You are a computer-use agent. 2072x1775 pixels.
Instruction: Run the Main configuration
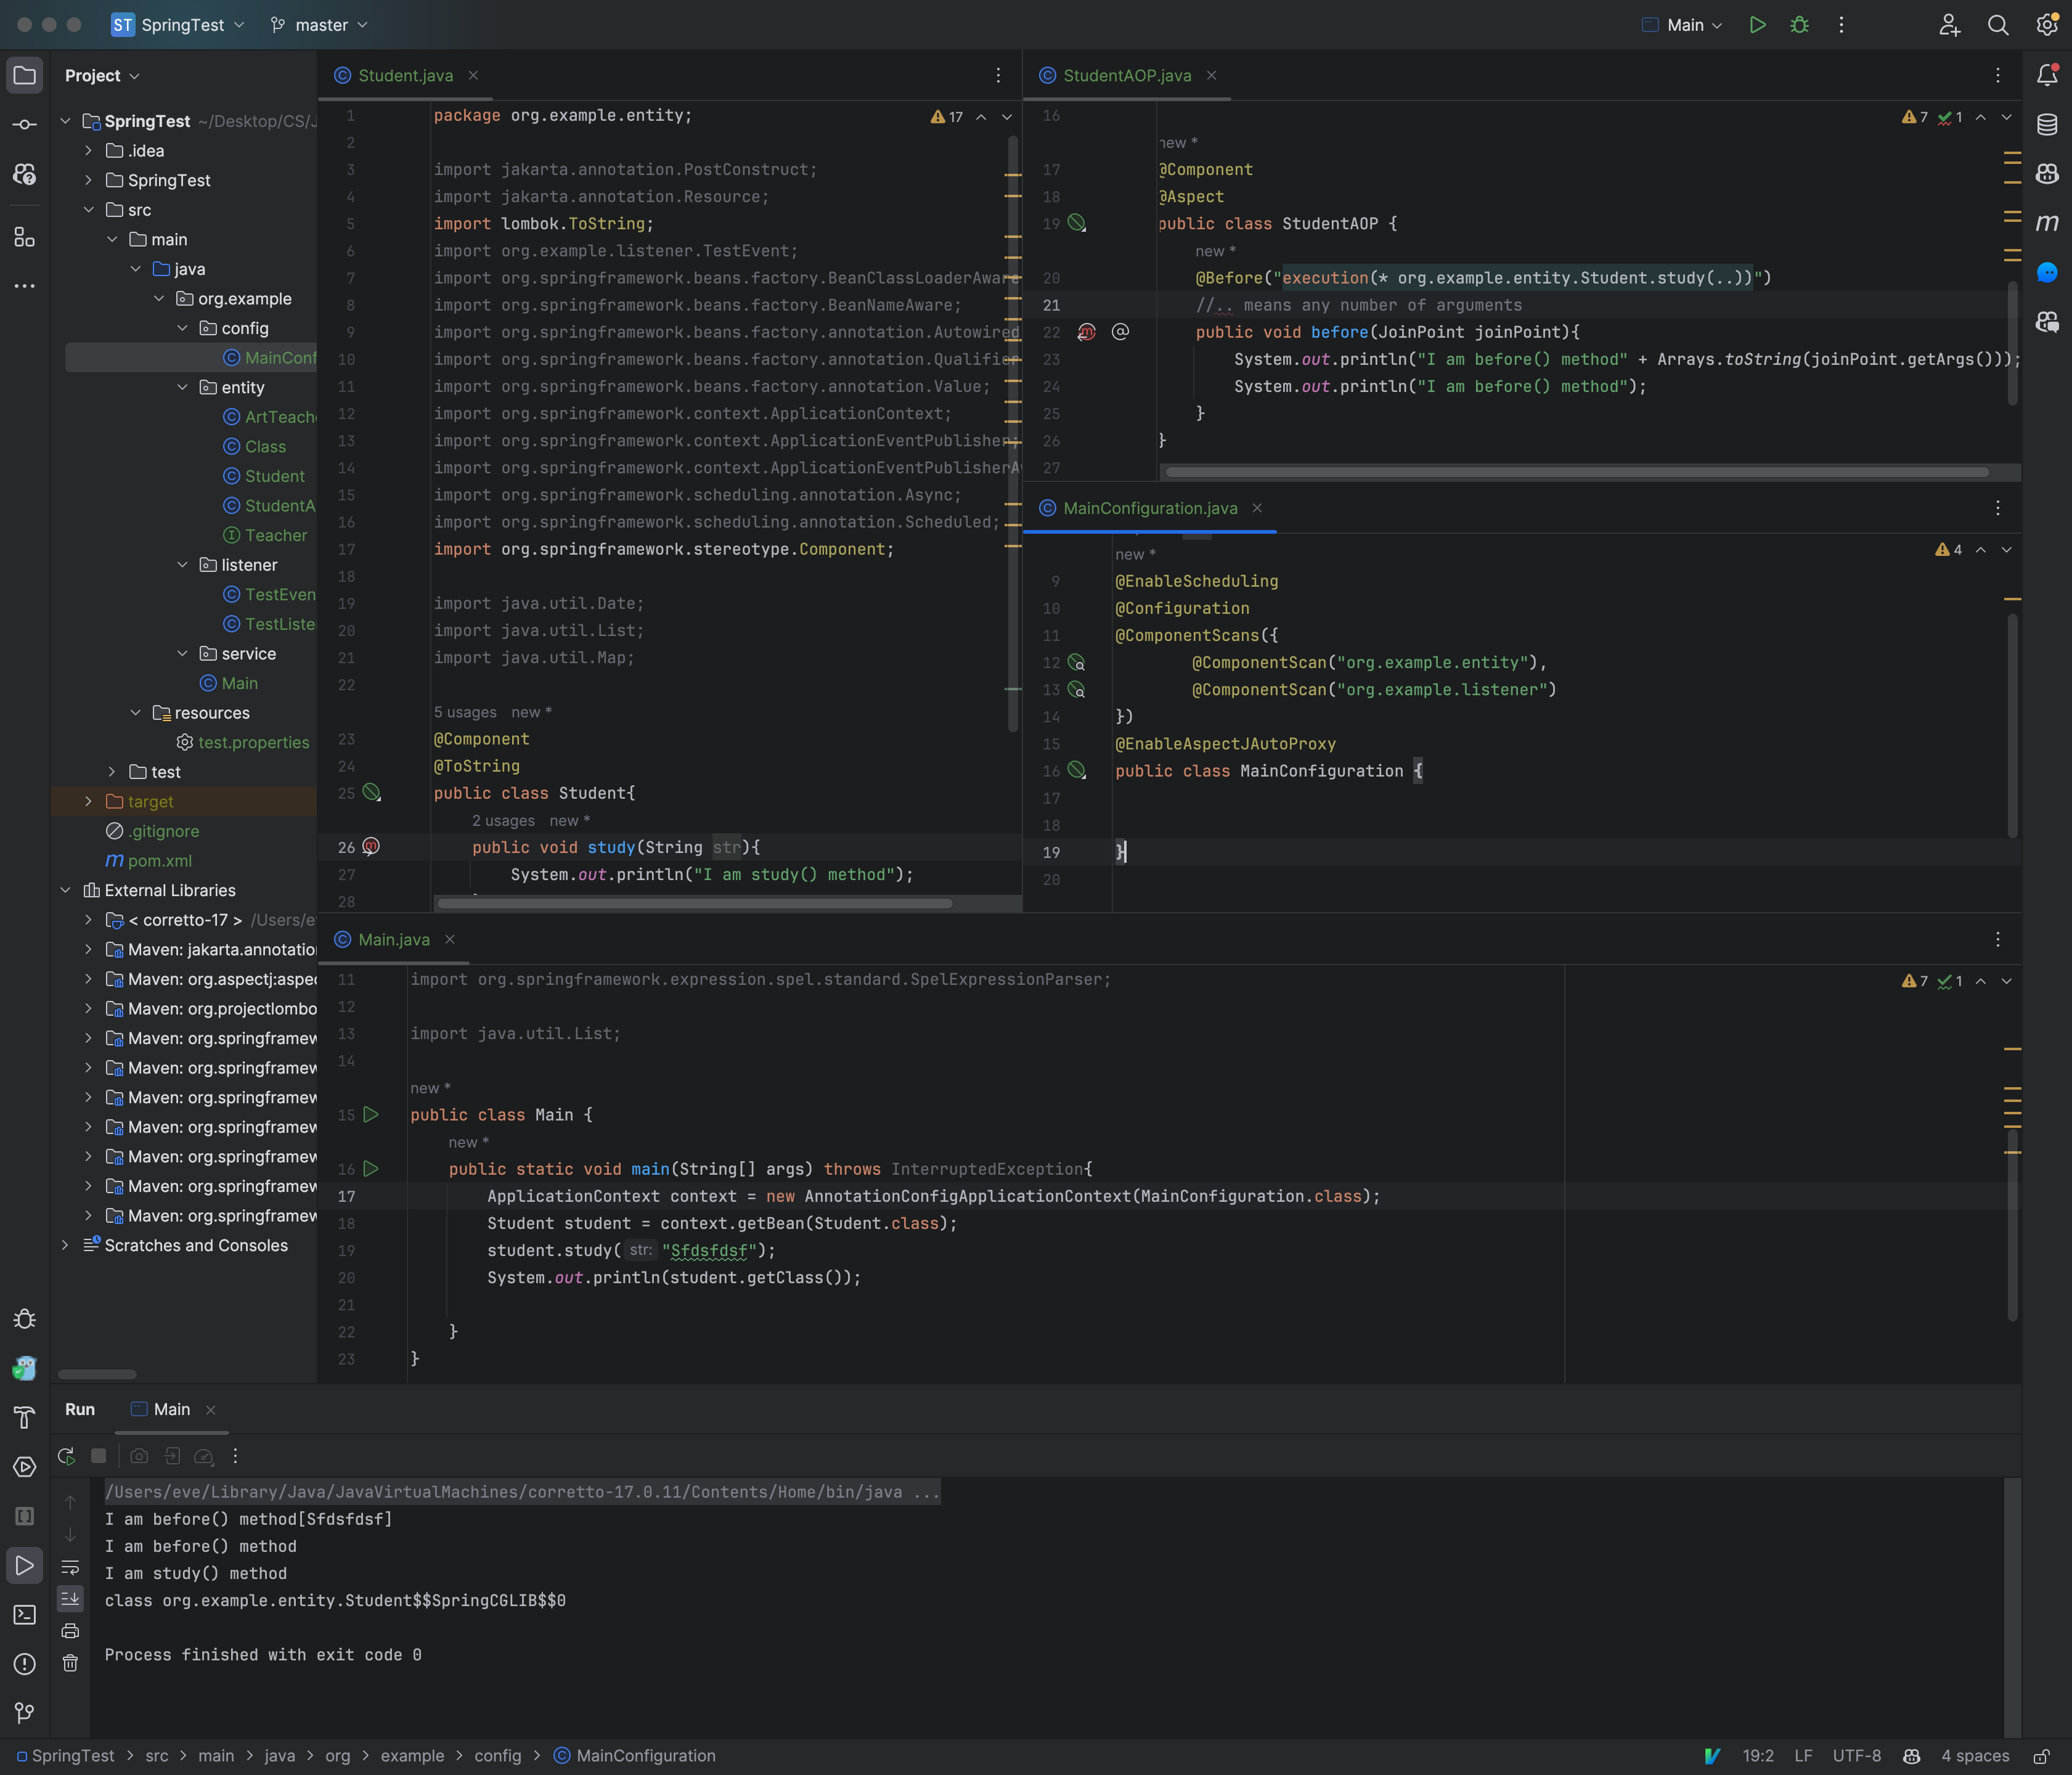coord(1757,25)
